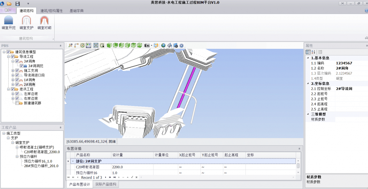
Task: Collapse the 泄洪工程 tree node
Action: [9, 89]
